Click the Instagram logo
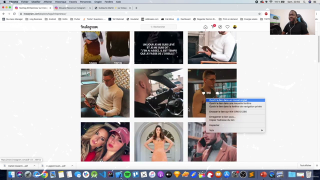Image resolution: width=320 pixels, height=180 pixels. pyautogui.click(x=89, y=27)
